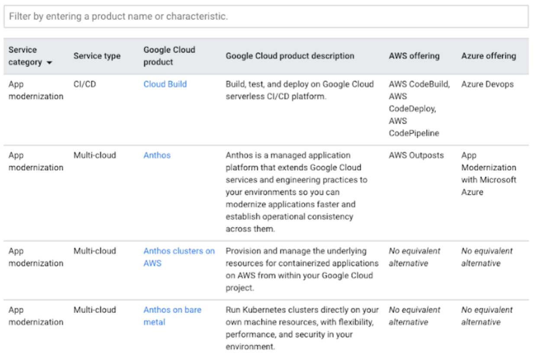535x359 pixels.
Task: Sort by Service category arrow
Action: 49,63
